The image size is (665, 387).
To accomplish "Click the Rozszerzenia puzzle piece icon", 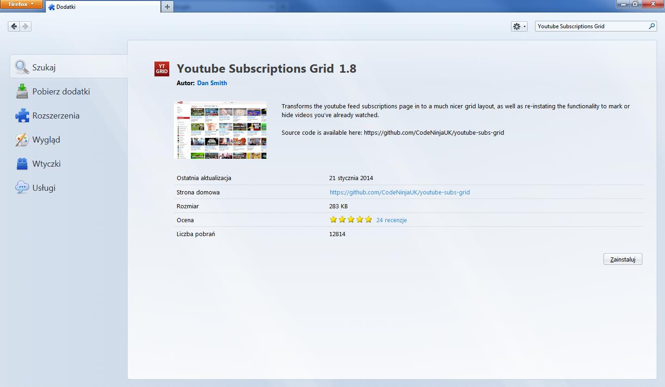I will [x=22, y=115].
